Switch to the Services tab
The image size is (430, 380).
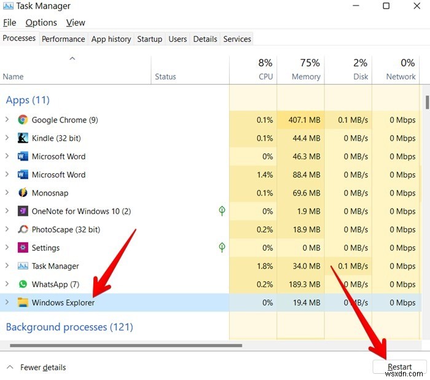coord(237,39)
